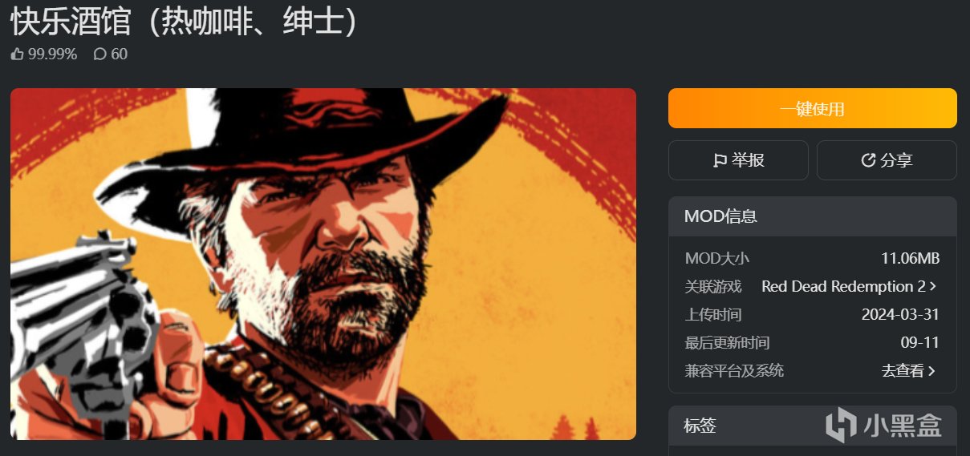Open comments via the speech bubble icon

[x=99, y=54]
